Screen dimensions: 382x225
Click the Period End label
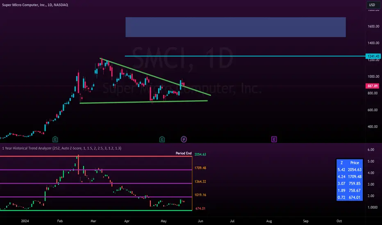tap(184, 153)
